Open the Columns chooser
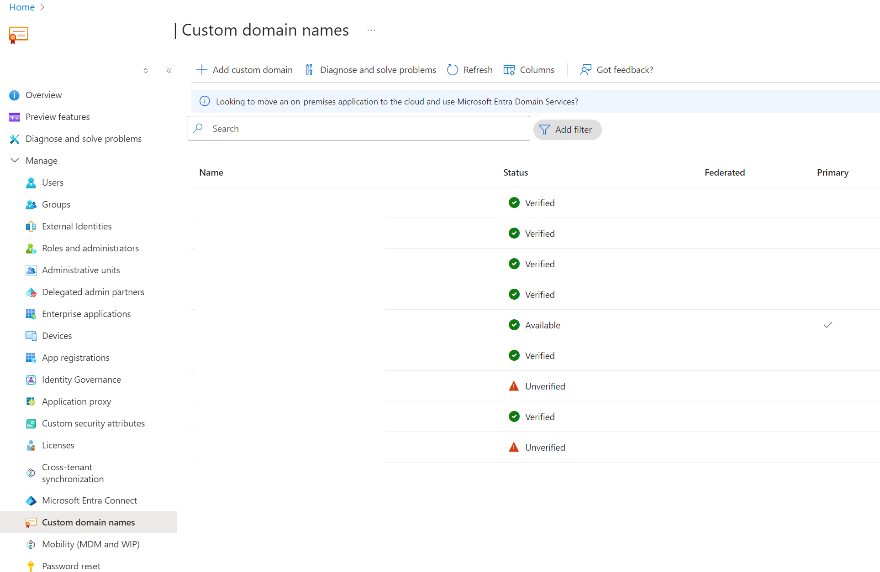880x572 pixels. click(x=529, y=70)
